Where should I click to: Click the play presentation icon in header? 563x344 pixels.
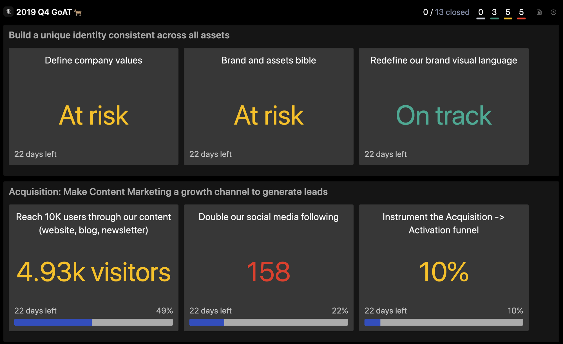(553, 12)
